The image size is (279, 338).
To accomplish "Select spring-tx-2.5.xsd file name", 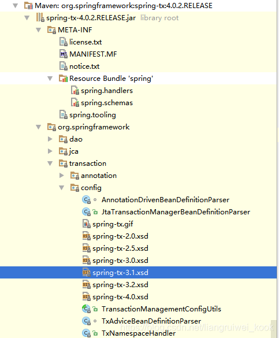I will [x=120, y=248].
